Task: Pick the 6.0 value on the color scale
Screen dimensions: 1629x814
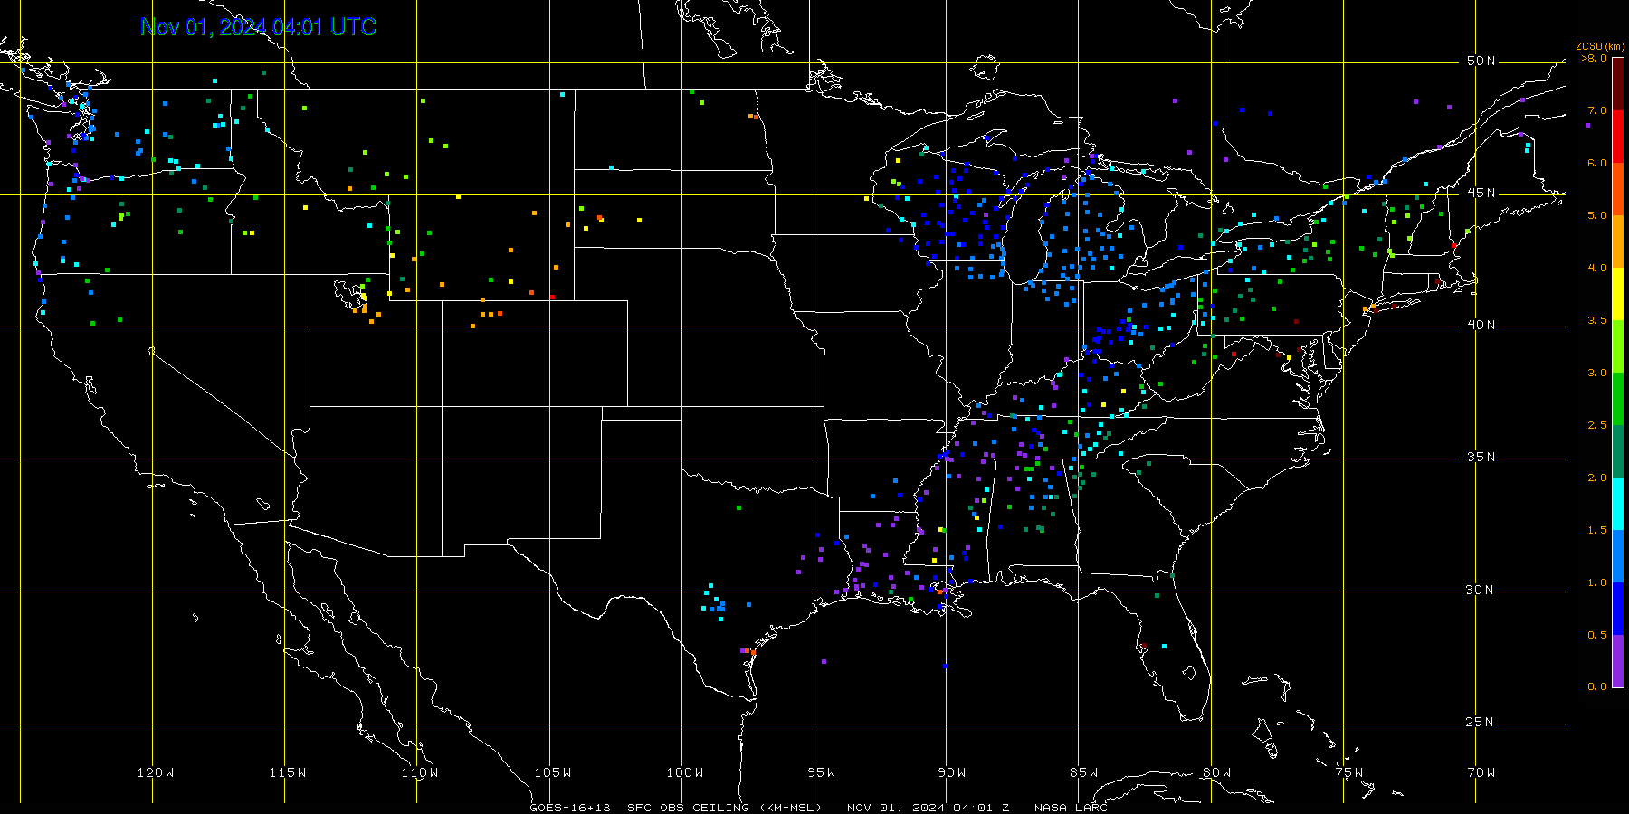Action: 1597,163
